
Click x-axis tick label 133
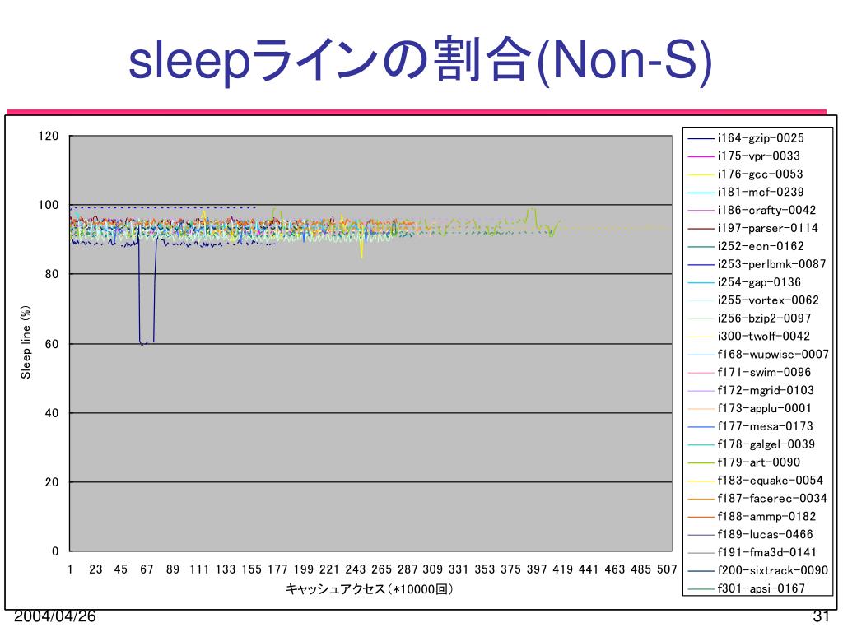pyautogui.click(x=226, y=569)
